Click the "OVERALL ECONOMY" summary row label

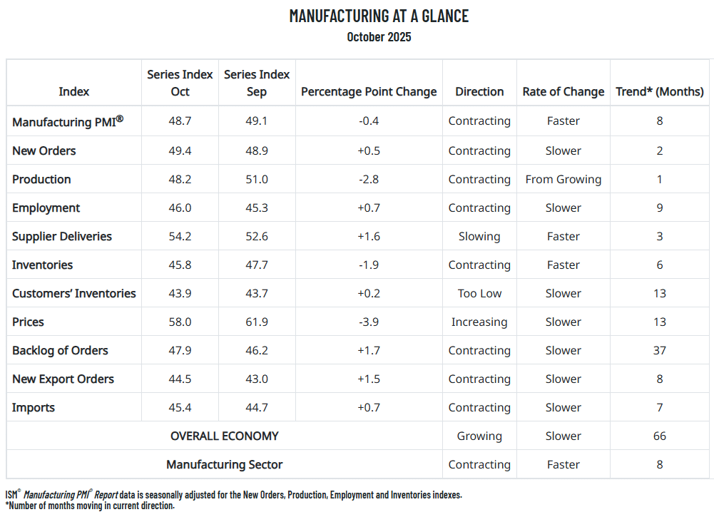pyautogui.click(x=225, y=436)
